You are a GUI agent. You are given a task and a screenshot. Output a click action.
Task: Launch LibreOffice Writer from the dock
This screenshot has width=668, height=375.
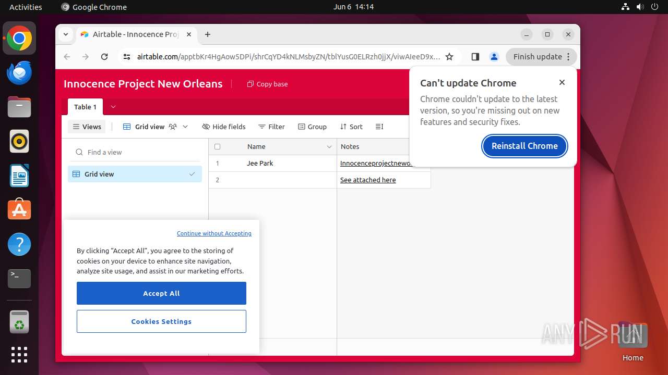point(19,176)
